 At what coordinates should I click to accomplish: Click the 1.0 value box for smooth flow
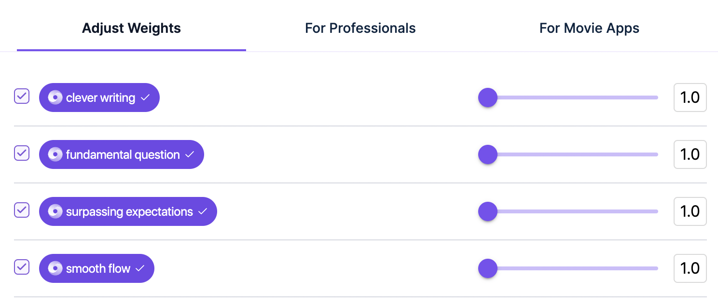pyautogui.click(x=690, y=268)
